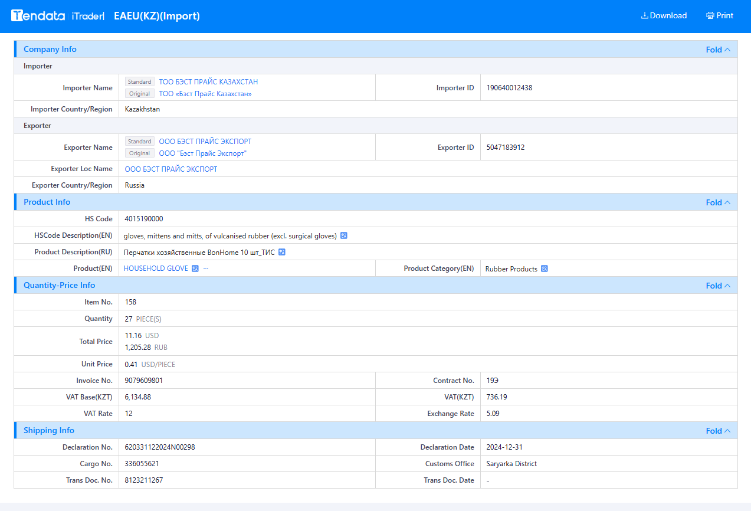
Task: Click exporter country value Russia
Action: pyautogui.click(x=135, y=185)
